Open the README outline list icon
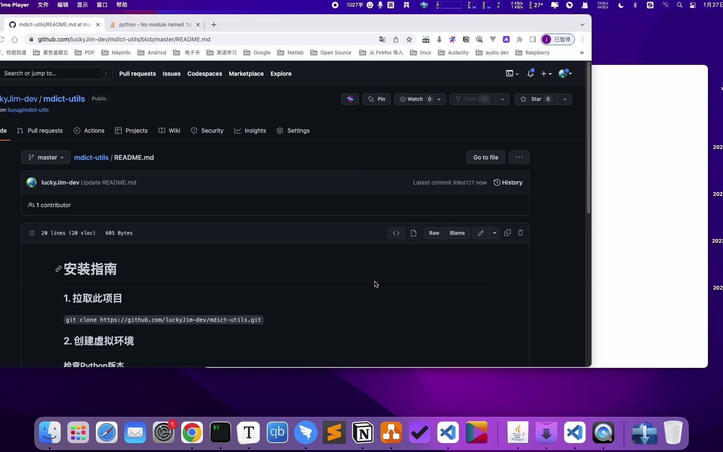The height and width of the screenshot is (452, 723). point(31,233)
